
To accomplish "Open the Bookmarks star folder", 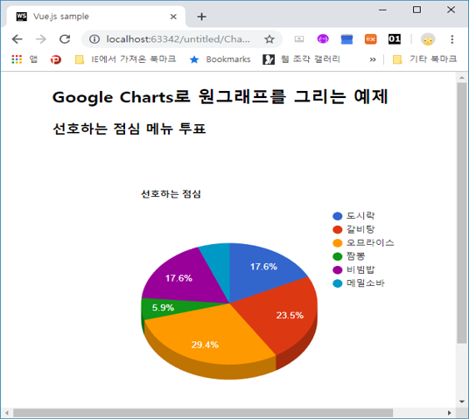I will (x=220, y=59).
